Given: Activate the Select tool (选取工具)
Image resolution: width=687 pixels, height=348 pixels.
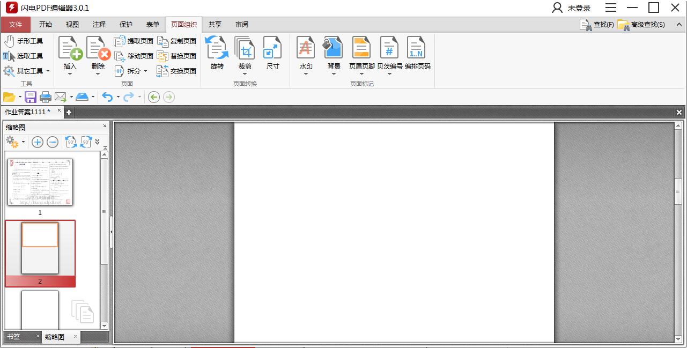Looking at the screenshot, I should tap(24, 56).
